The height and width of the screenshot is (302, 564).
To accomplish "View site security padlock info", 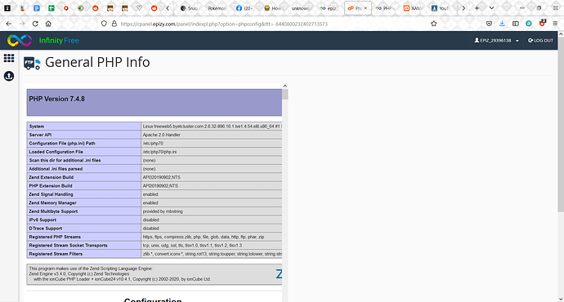I will pyautogui.click(x=114, y=24).
